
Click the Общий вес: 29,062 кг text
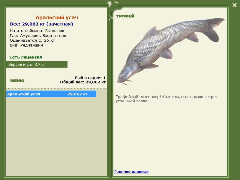[x=83, y=82]
